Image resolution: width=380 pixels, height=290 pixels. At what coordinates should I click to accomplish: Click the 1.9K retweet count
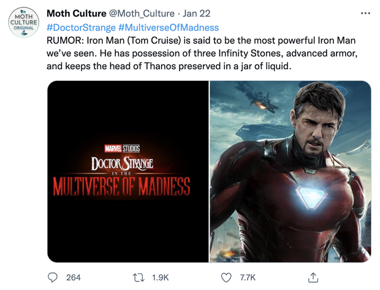(x=159, y=278)
